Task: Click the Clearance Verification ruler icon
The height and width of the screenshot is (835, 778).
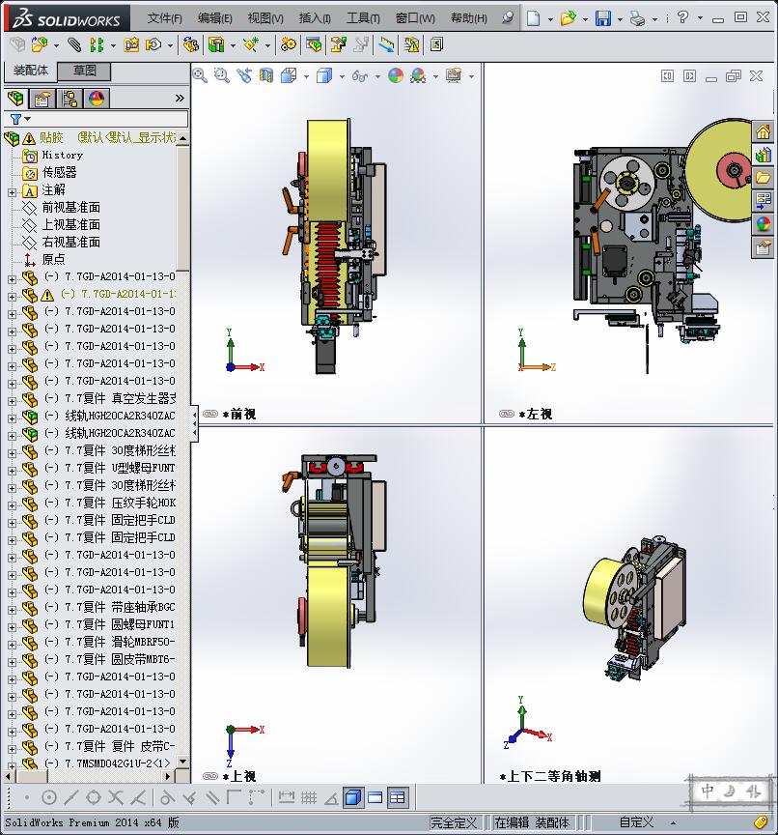Action: (387, 44)
